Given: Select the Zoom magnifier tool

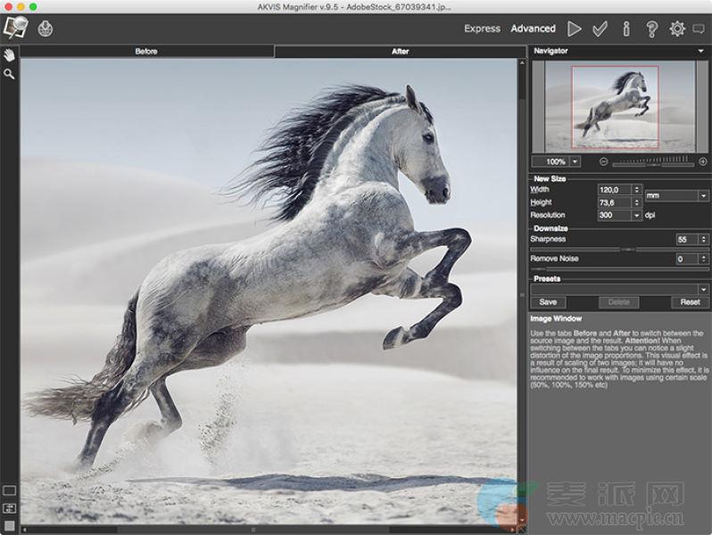Looking at the screenshot, I should point(9,74).
